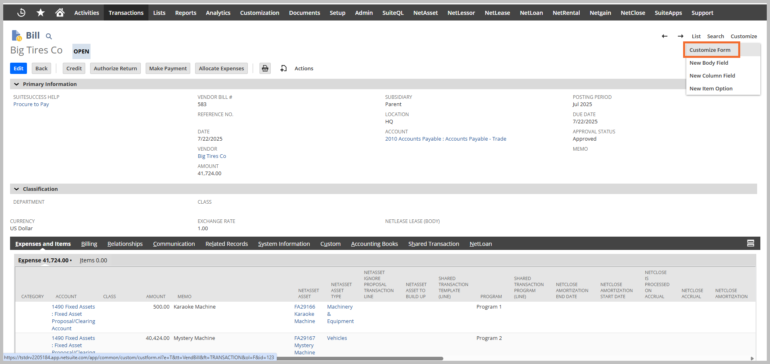
Task: Switch to the Items 0.00 sublist tab
Action: 93,260
